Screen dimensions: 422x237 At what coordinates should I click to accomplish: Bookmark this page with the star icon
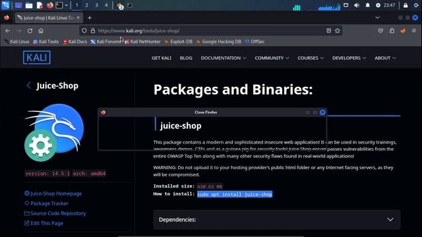pos(338,31)
